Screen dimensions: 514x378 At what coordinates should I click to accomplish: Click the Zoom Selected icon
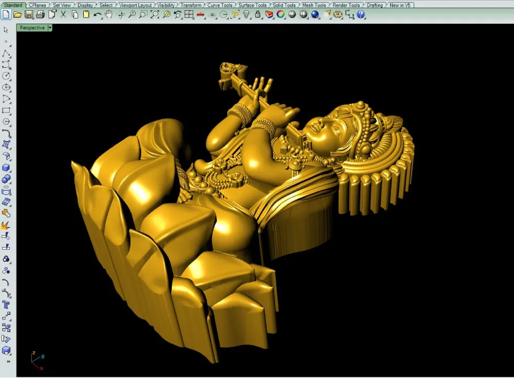tap(166, 14)
